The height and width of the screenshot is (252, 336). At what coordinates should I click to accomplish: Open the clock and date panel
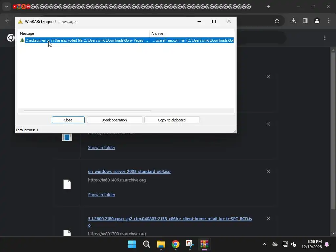(x=312, y=244)
